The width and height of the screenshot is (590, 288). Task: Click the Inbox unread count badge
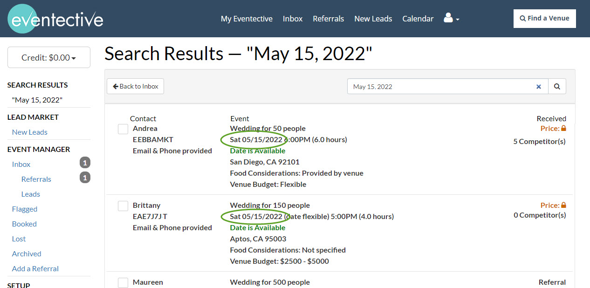point(85,163)
